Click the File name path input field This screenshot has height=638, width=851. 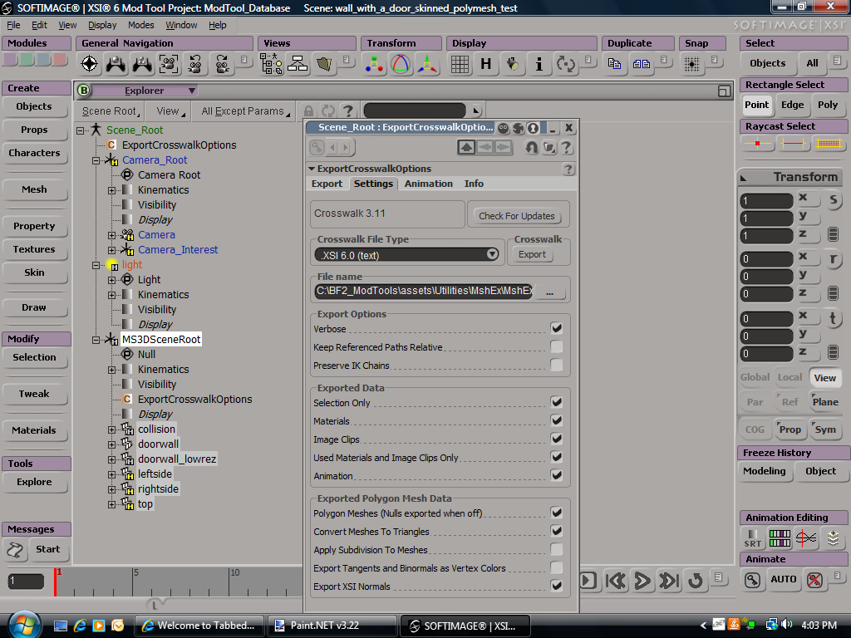point(424,291)
